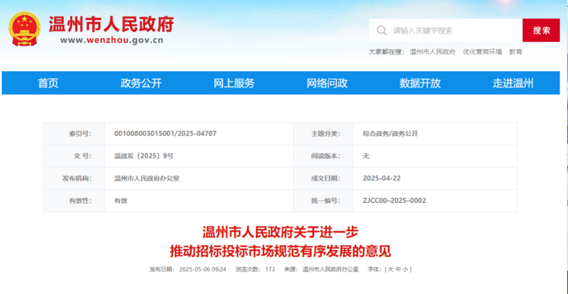This screenshot has height=294, width=568.
Task: Click the national emblem logo
Action: (24, 29)
